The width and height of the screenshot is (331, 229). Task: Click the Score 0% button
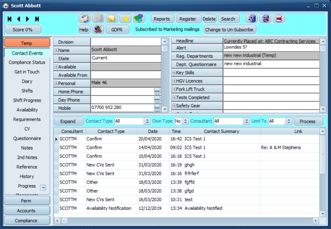click(23, 29)
